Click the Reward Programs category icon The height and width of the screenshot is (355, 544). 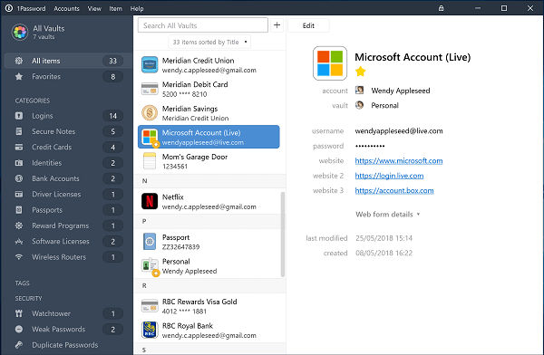19,225
